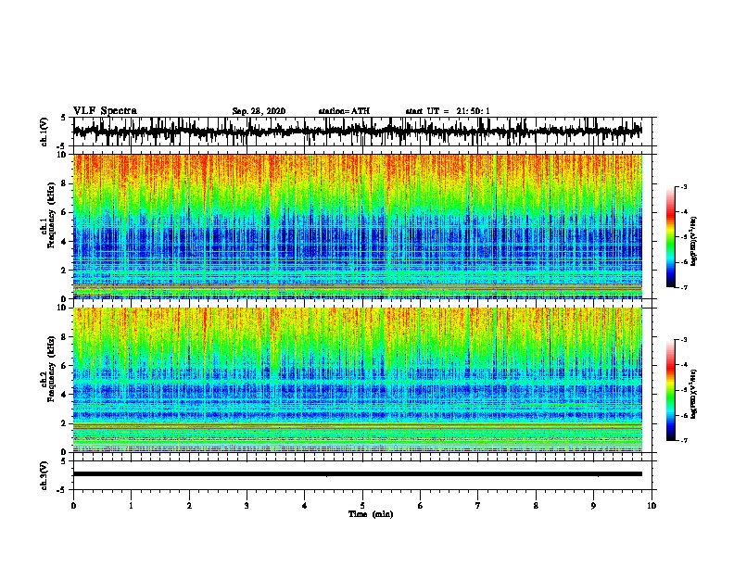Screen dimensions: 734x567
Task: Click the time axis tick label "5"
Action: tap(362, 506)
